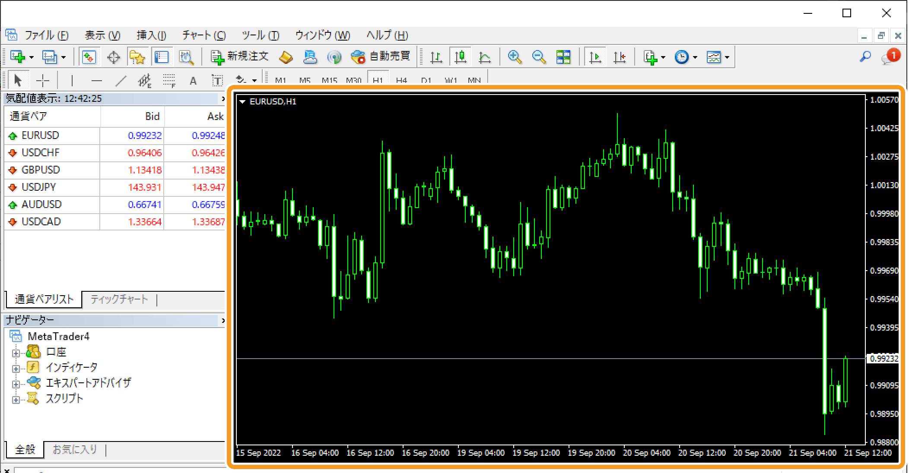The width and height of the screenshot is (909, 473).
Task: Click the tile windows icon
Action: click(x=563, y=57)
